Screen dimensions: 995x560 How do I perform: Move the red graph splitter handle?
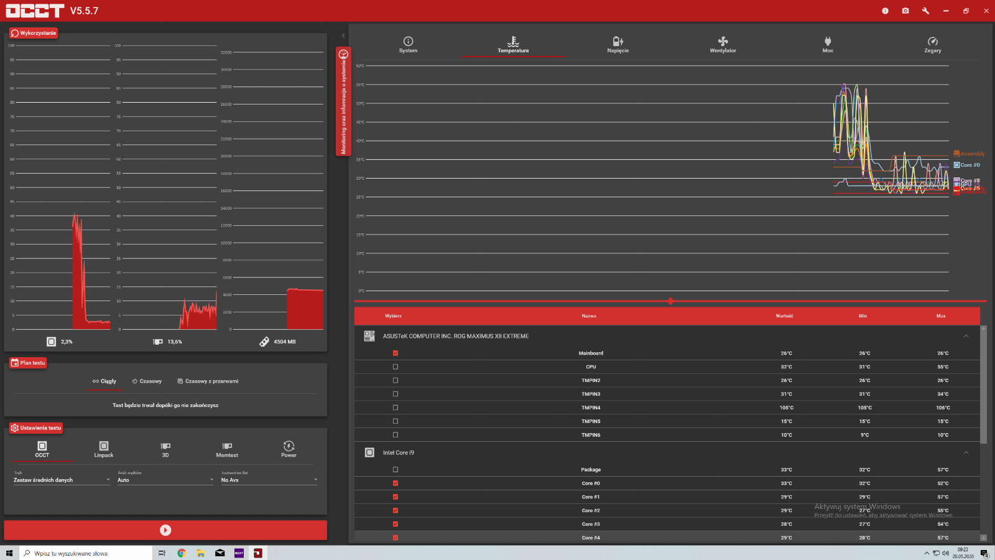tap(670, 301)
